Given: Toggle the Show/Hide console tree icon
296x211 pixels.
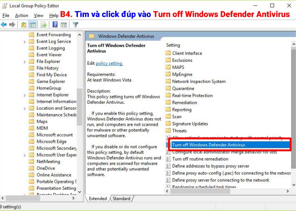Looking at the screenshot, I should (32, 24).
